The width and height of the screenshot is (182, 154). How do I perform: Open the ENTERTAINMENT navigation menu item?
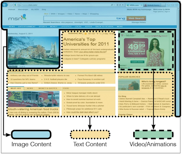coord(27,27)
